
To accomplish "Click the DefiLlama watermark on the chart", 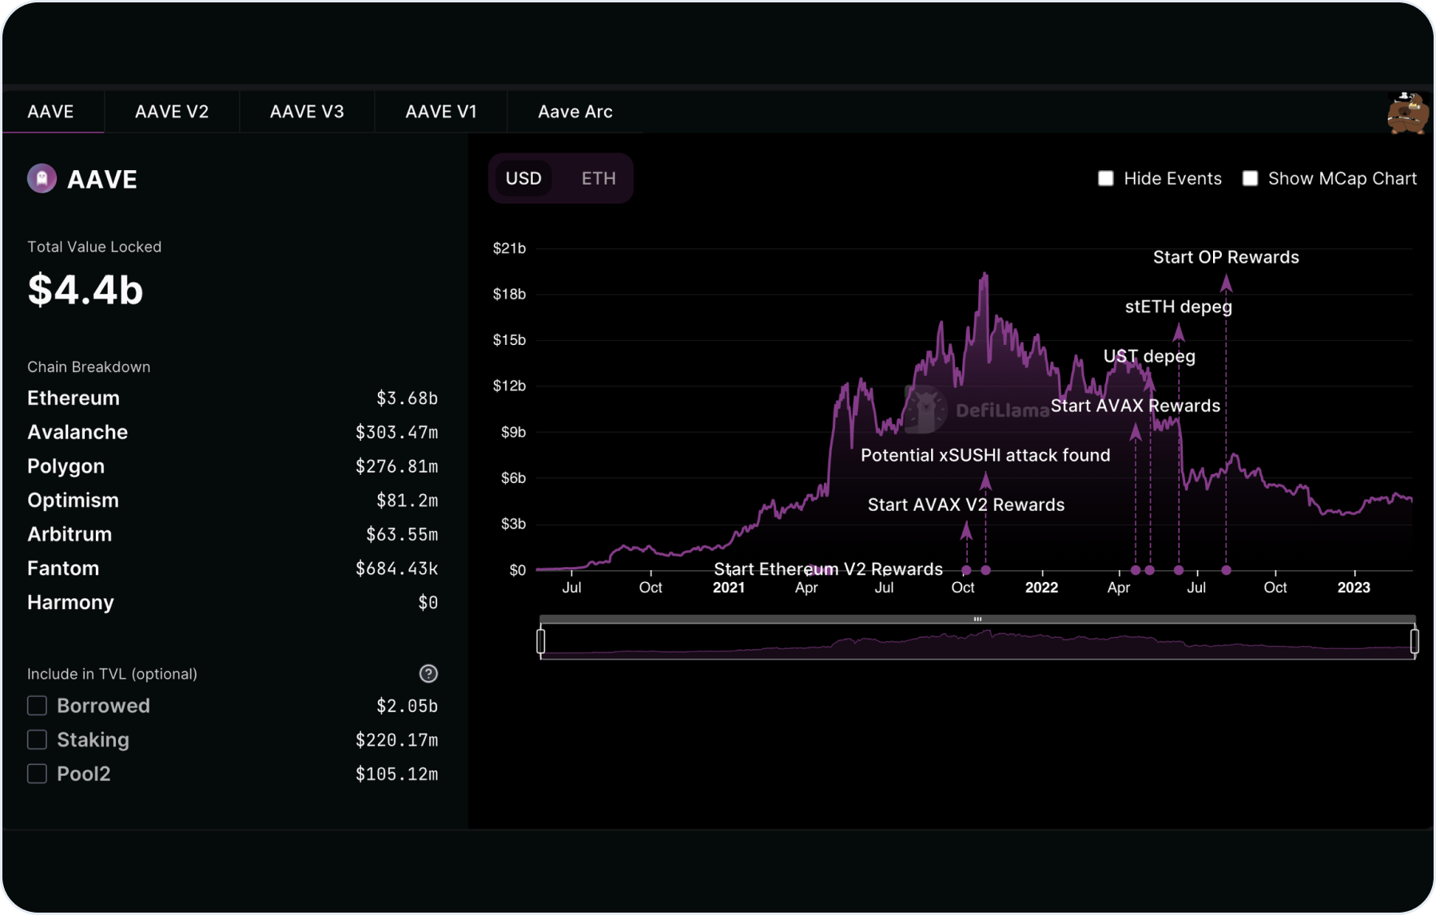I will [977, 410].
